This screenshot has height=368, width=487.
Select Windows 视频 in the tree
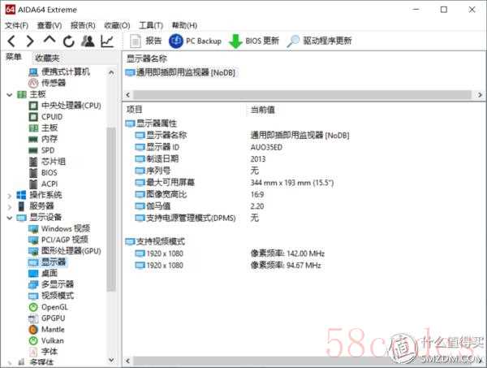pos(59,229)
